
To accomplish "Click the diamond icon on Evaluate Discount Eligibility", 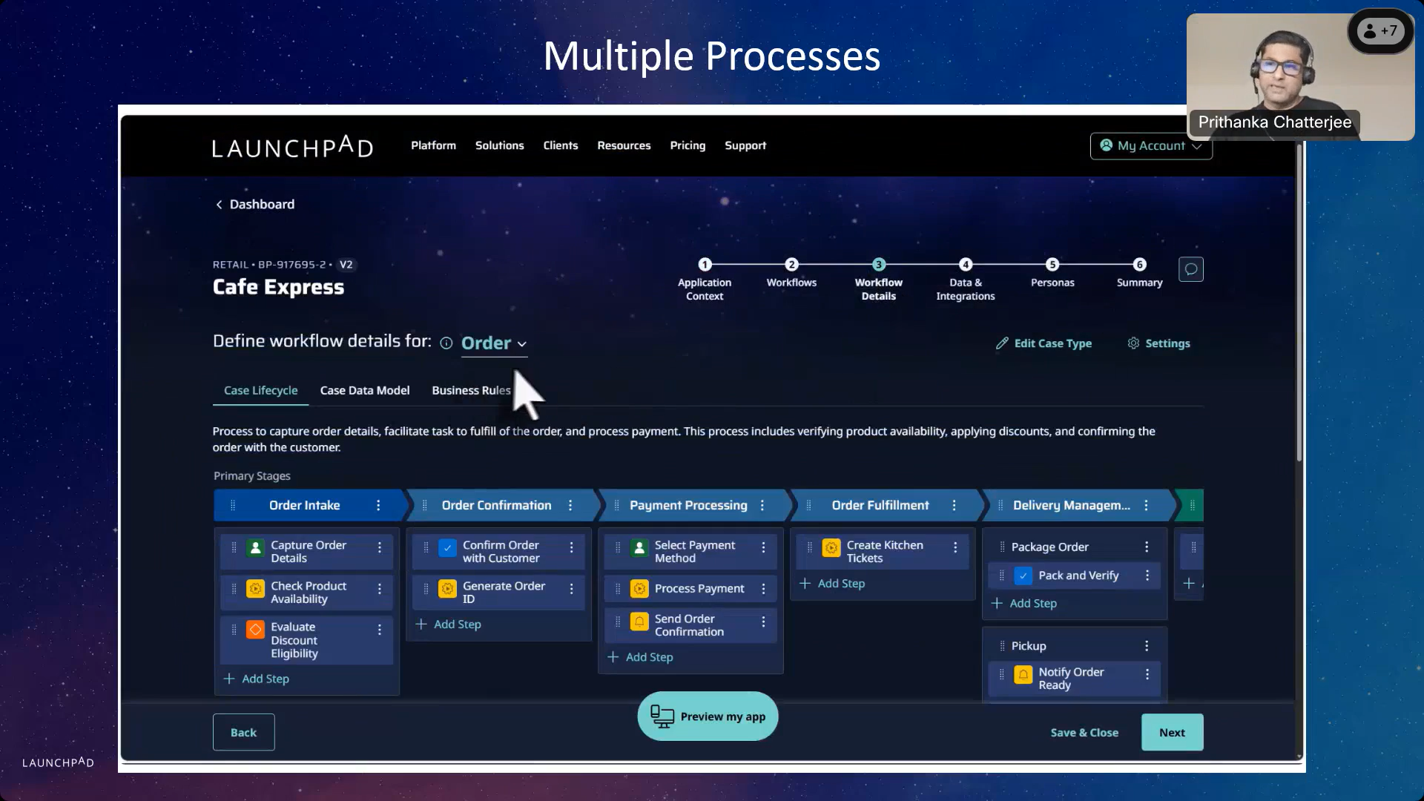I will click(255, 630).
